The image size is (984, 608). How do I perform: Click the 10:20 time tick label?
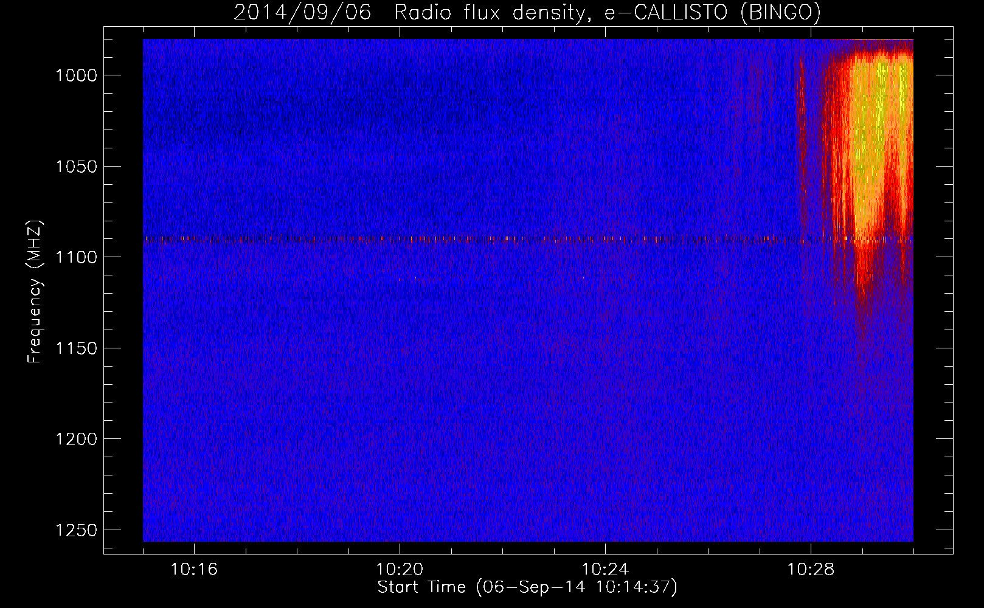pyautogui.click(x=400, y=570)
